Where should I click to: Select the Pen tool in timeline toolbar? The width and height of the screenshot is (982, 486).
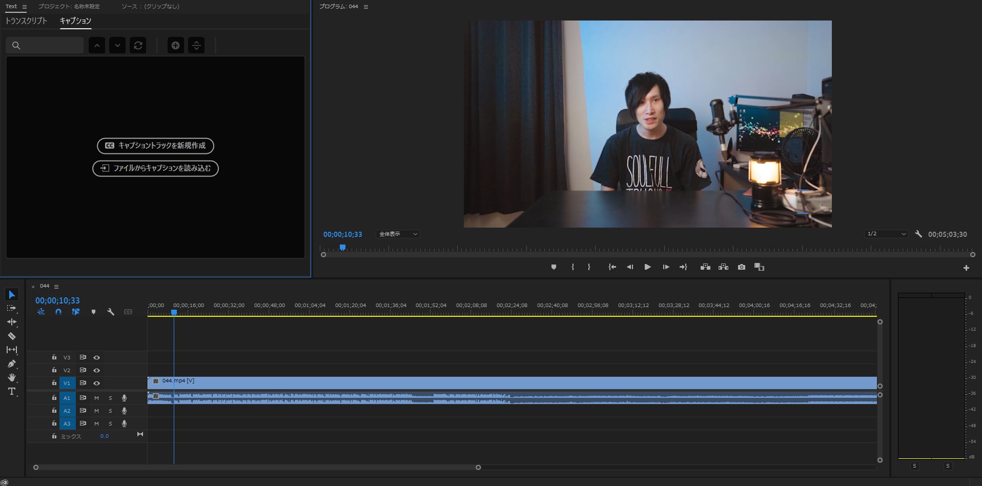tap(11, 363)
